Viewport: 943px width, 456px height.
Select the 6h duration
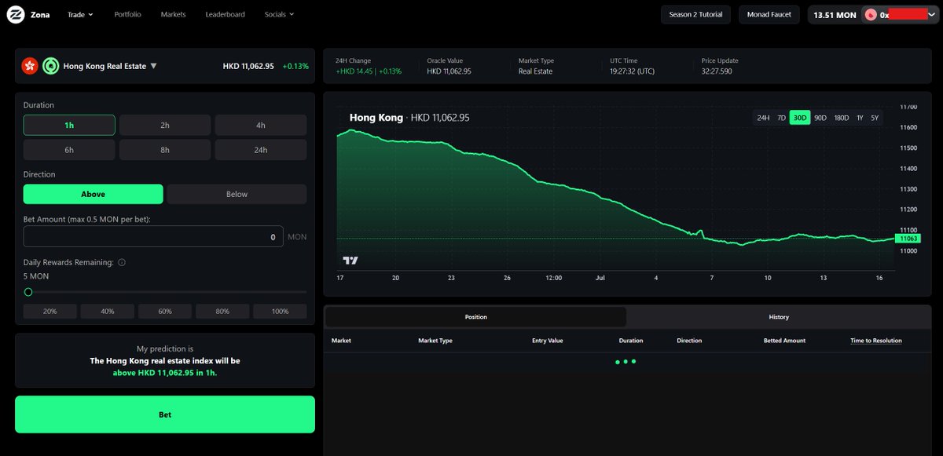pos(69,150)
